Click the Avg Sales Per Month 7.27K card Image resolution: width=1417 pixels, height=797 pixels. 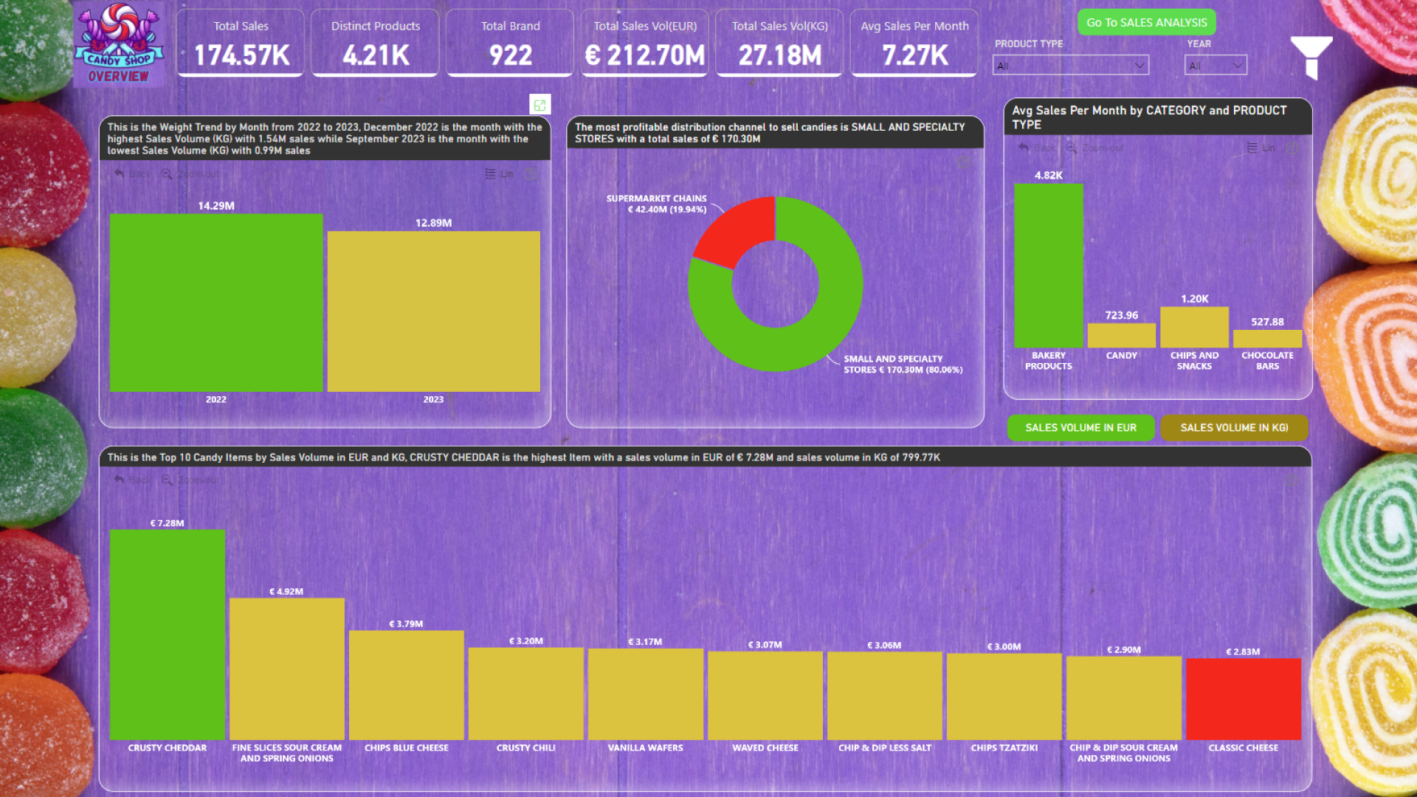[914, 44]
